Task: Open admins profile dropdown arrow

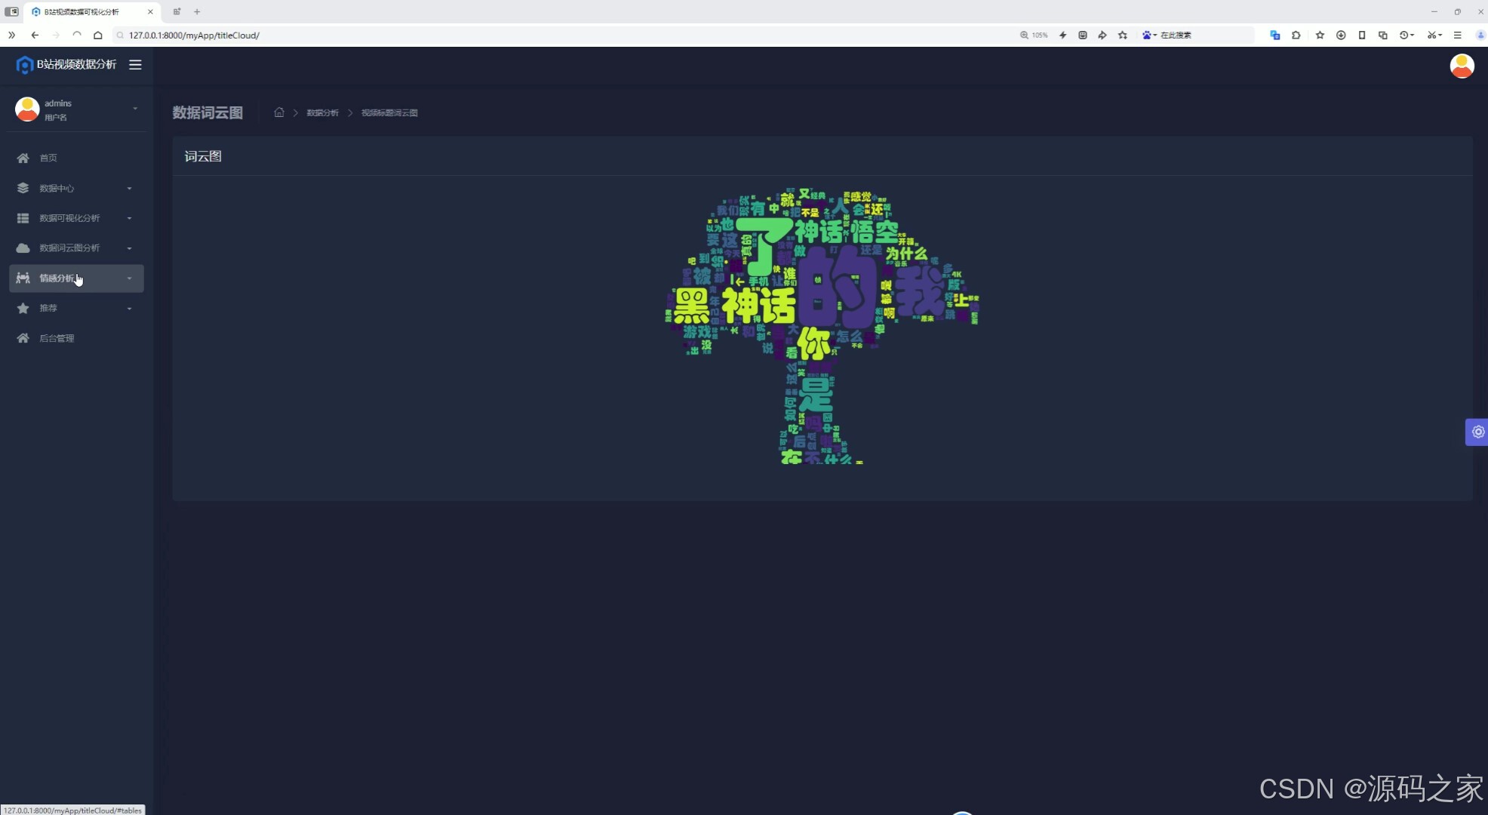Action: (x=135, y=109)
